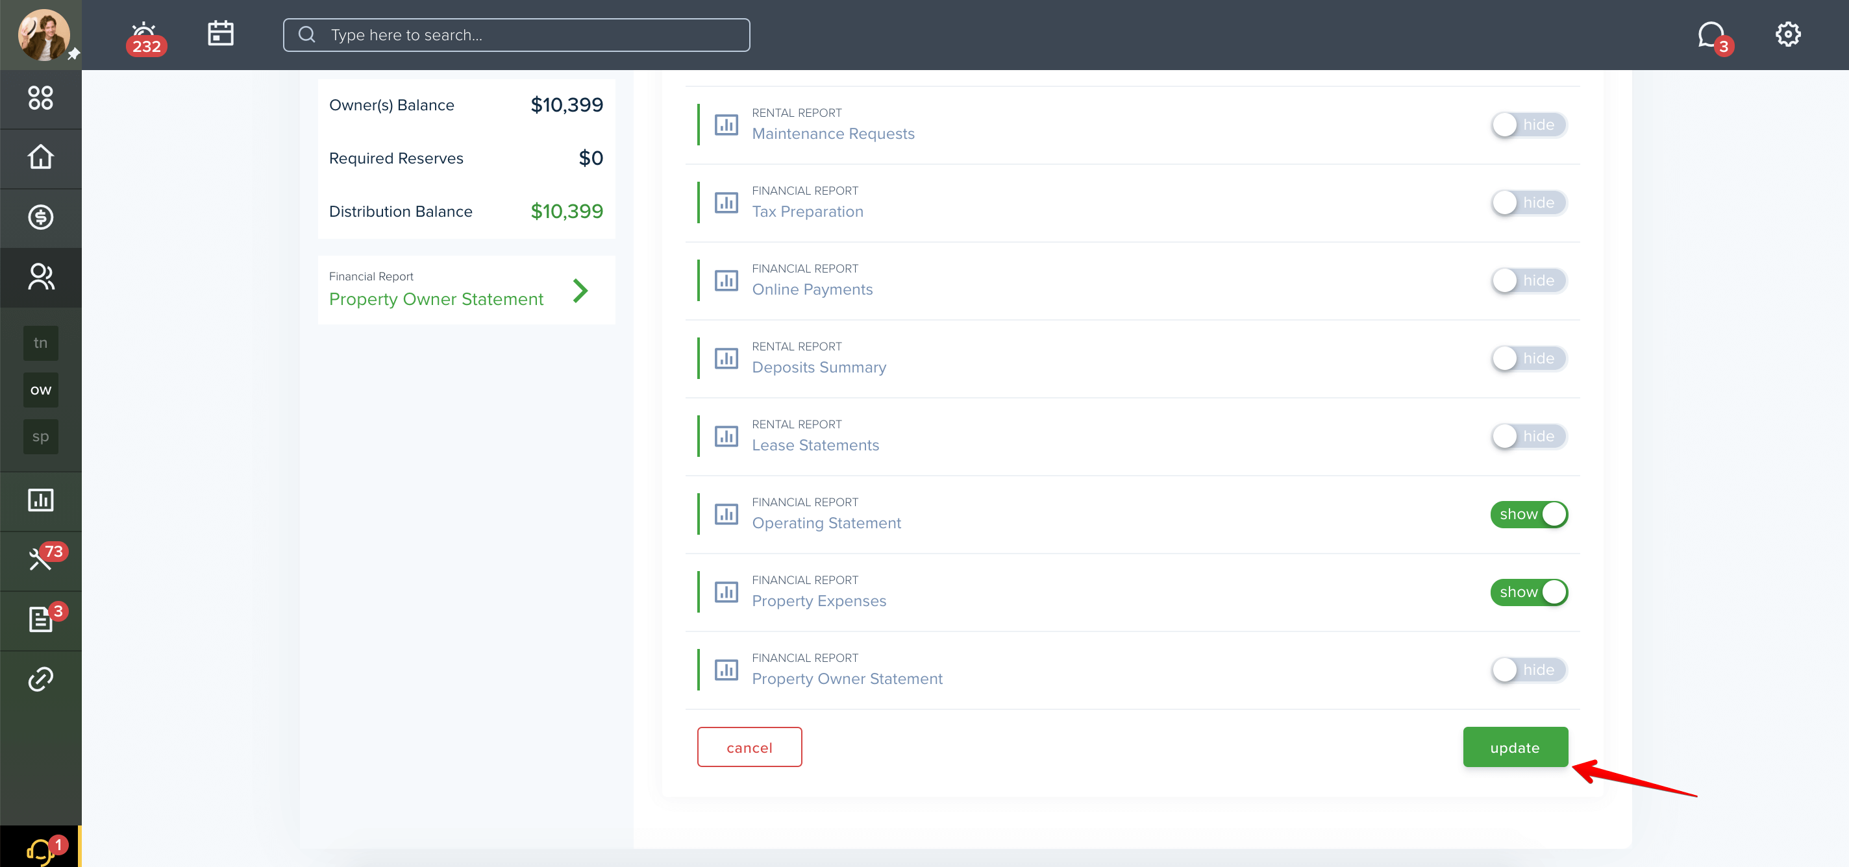Click the Online Payments report icon
The height and width of the screenshot is (867, 1849).
click(726, 280)
